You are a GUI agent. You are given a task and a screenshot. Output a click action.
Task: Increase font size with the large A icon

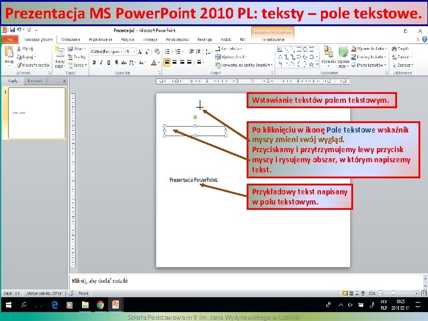[140, 52]
